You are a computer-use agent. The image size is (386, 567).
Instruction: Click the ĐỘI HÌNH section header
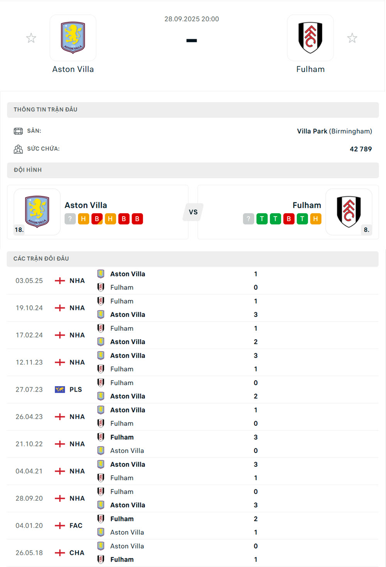[x=28, y=170]
